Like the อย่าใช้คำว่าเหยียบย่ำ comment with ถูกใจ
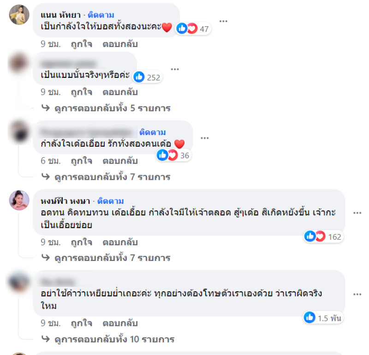The image size is (369, 355). tap(82, 323)
